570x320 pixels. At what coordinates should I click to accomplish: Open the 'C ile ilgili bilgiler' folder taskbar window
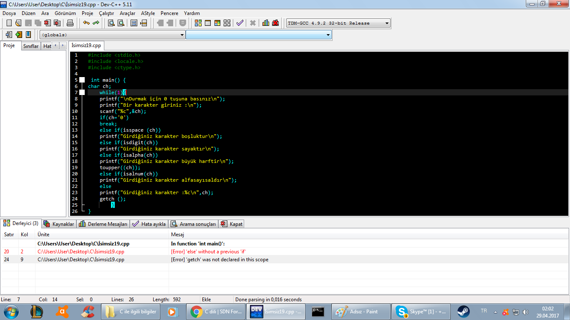tap(130, 312)
